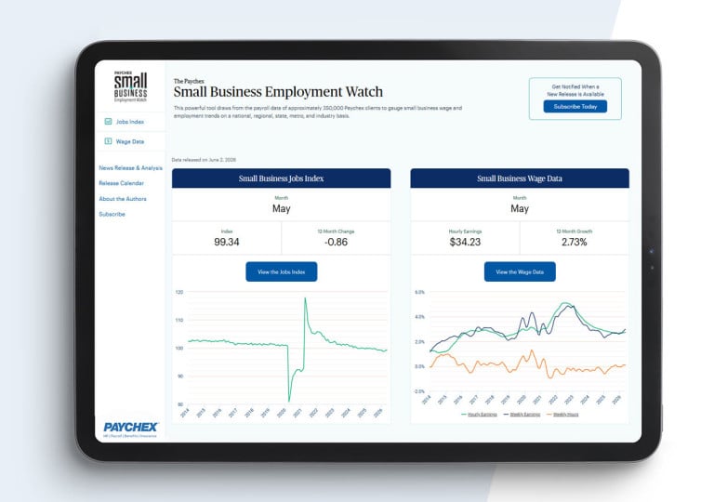Click the Wage Data dollar icon in sidebar

pos(109,141)
